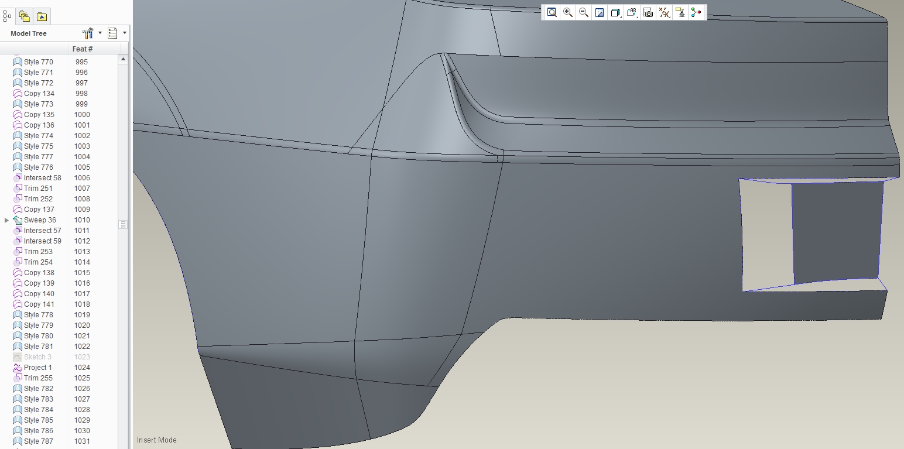Activate the Zoom In tool

click(568, 12)
